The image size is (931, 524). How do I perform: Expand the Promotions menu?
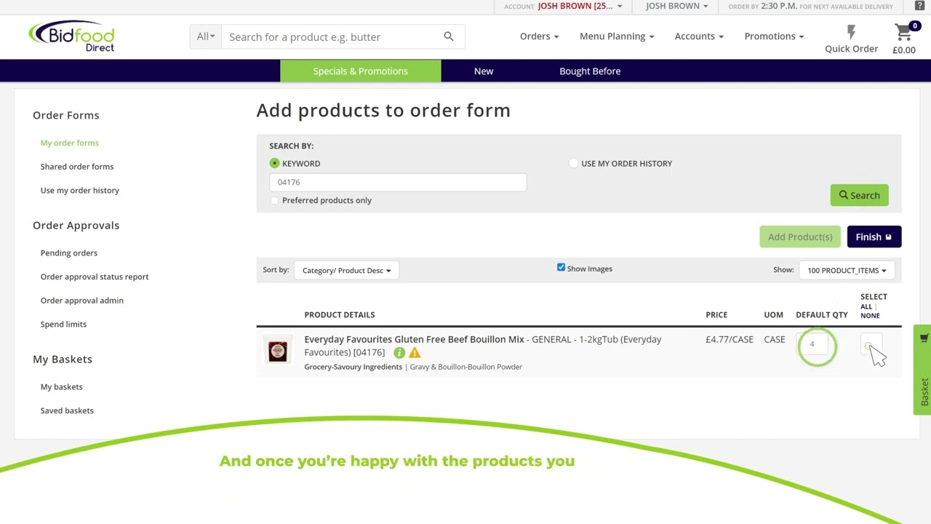click(774, 36)
